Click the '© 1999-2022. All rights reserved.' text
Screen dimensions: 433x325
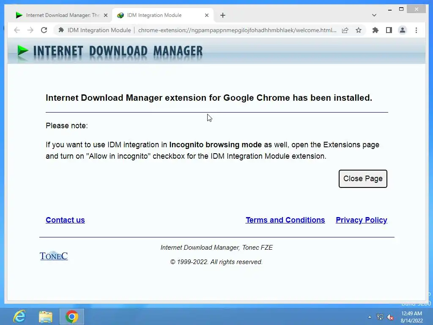coord(216,262)
